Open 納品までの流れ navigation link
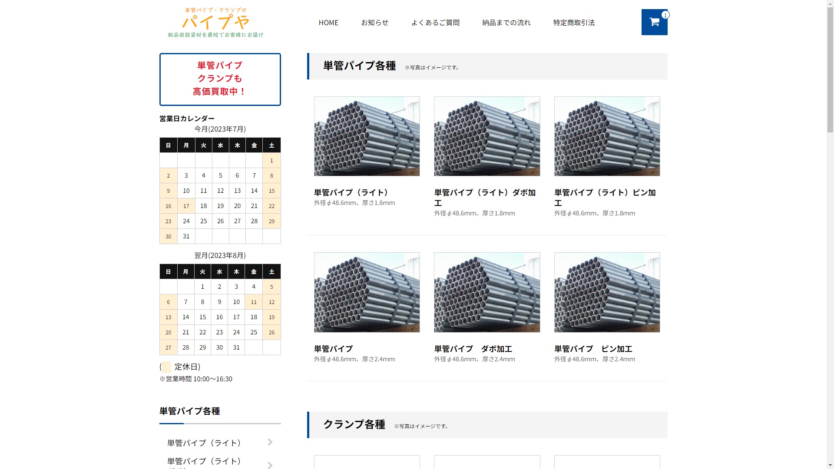This screenshot has width=834, height=469. (506, 23)
